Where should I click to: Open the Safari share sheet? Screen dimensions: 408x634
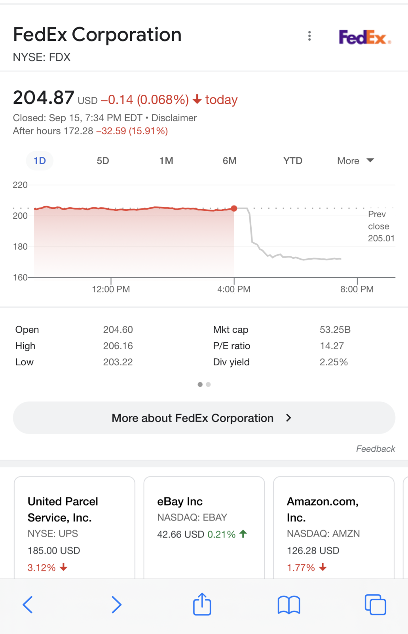pos(202,604)
